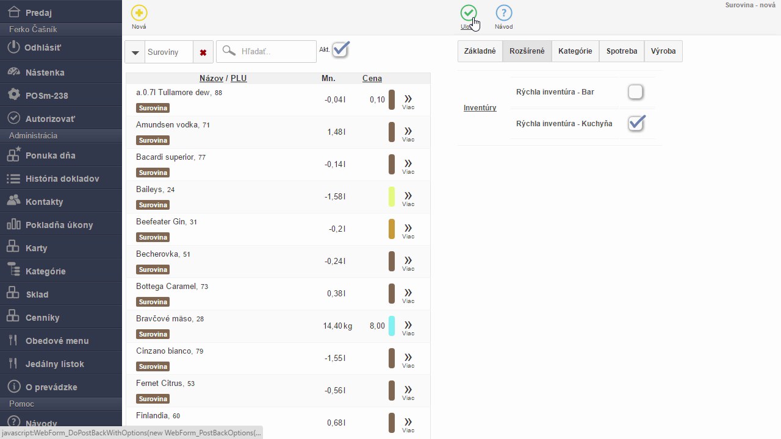Expand Viac for Fernet Citrus
The height and width of the screenshot is (439, 781).
coord(408,392)
